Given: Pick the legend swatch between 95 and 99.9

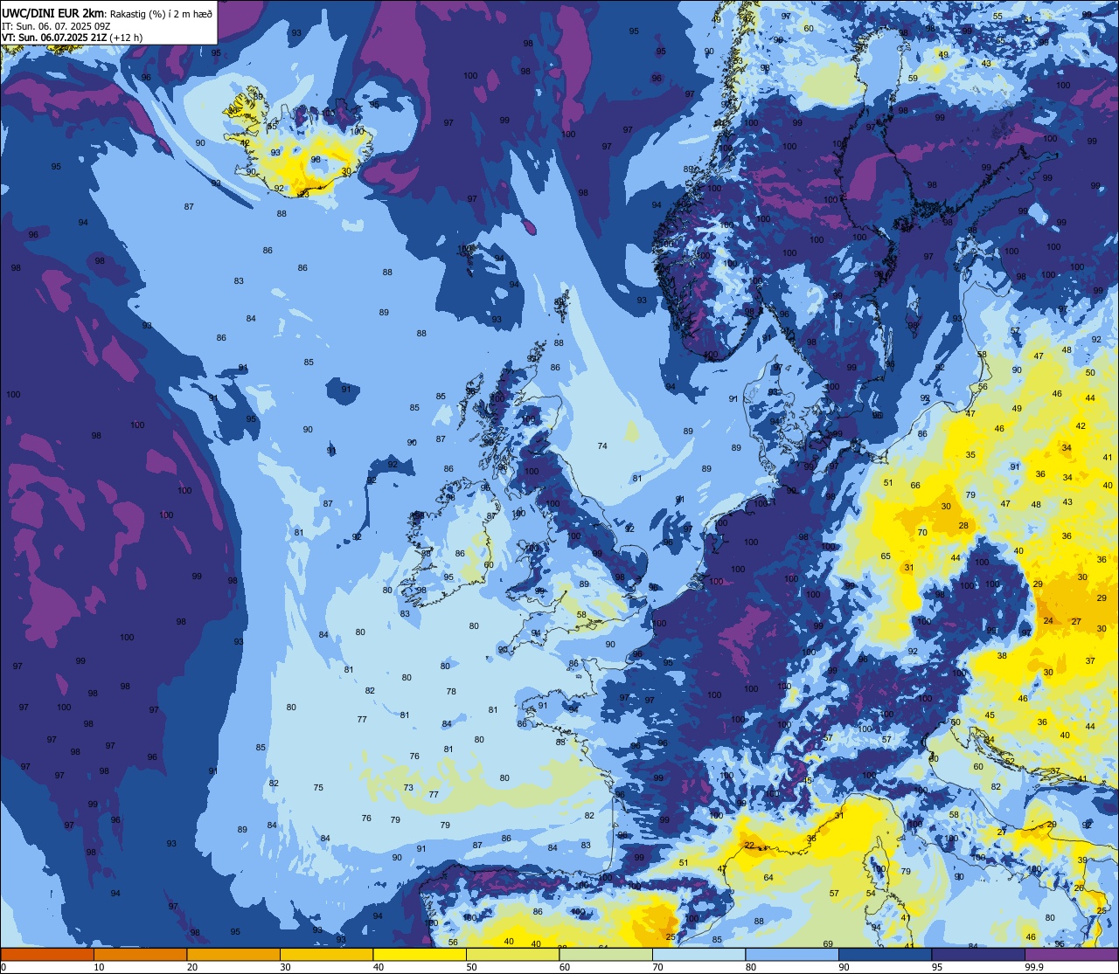Looking at the screenshot, I should [978, 955].
